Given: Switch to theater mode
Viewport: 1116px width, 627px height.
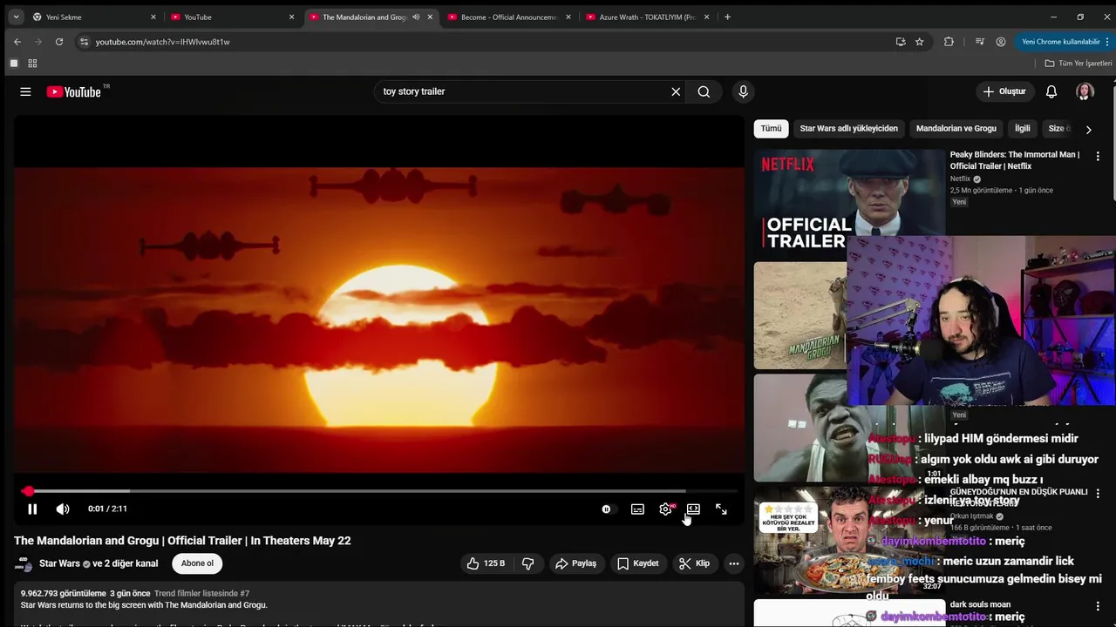Looking at the screenshot, I should click(693, 509).
